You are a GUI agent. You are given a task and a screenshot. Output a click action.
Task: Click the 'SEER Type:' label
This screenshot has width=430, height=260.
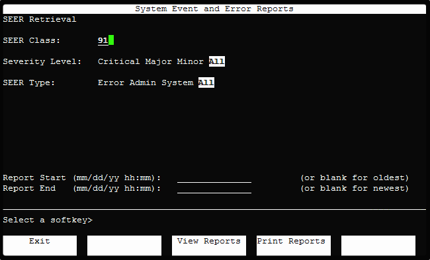tap(29, 82)
